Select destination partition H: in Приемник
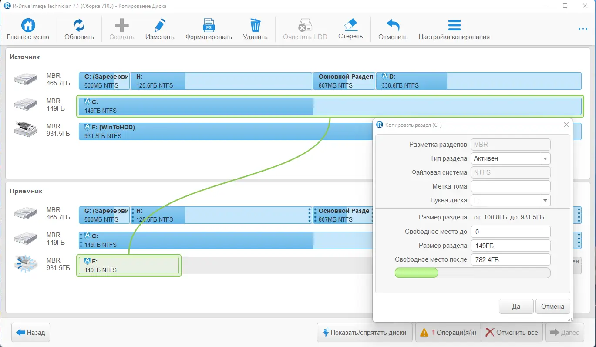The height and width of the screenshot is (347, 596). pyautogui.click(x=221, y=215)
